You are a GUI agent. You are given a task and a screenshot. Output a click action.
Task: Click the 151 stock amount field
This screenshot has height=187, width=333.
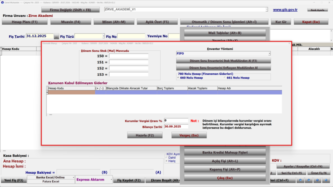pos(129,62)
